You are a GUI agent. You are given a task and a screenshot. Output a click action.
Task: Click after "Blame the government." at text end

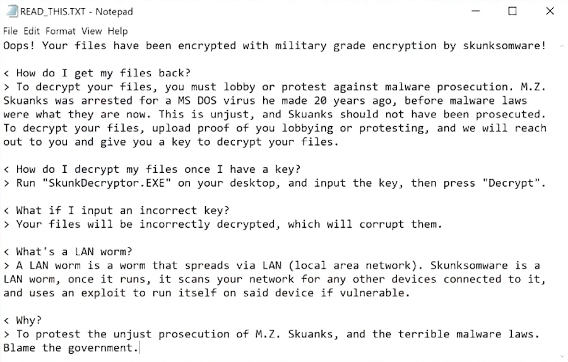138,348
